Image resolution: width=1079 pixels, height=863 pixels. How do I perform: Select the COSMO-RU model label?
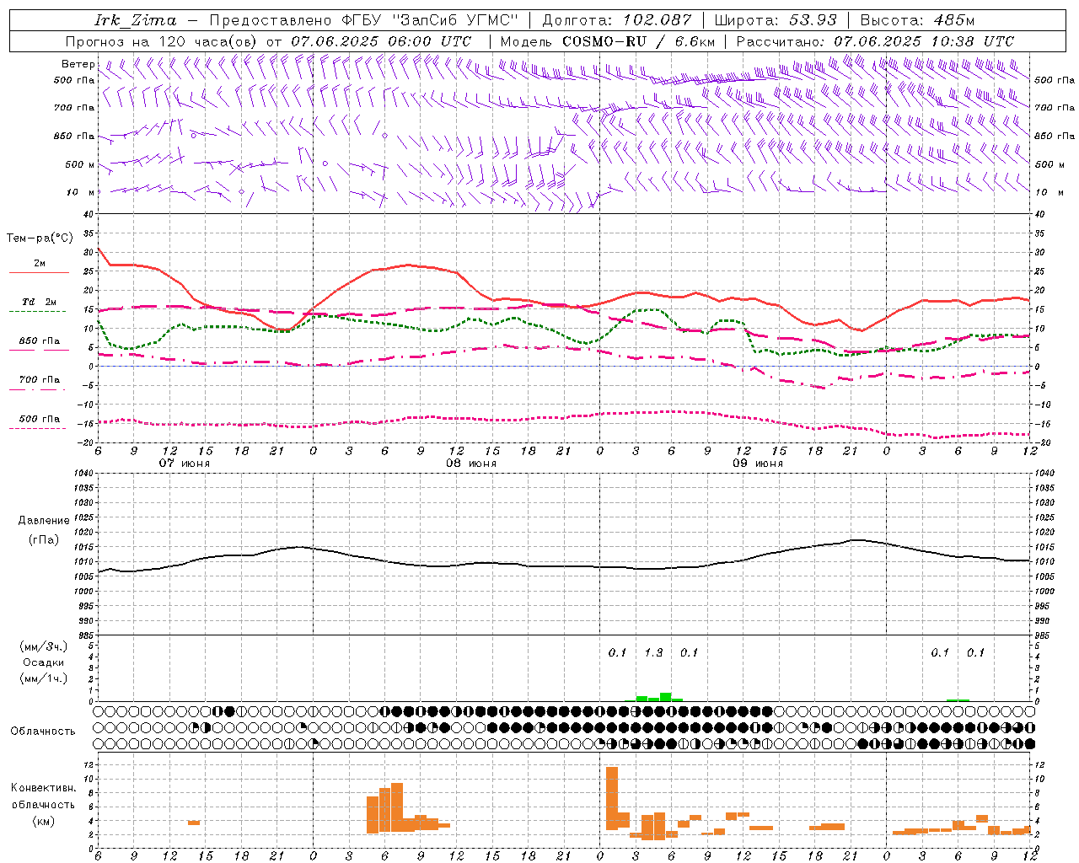pyautogui.click(x=603, y=41)
